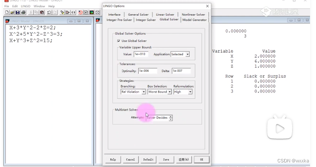
Task: Click the Match Parenthesis icon
Action: coord(73,12)
